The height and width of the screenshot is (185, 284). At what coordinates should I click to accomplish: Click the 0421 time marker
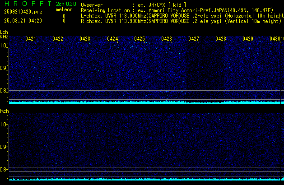pyautogui.click(x=31, y=39)
